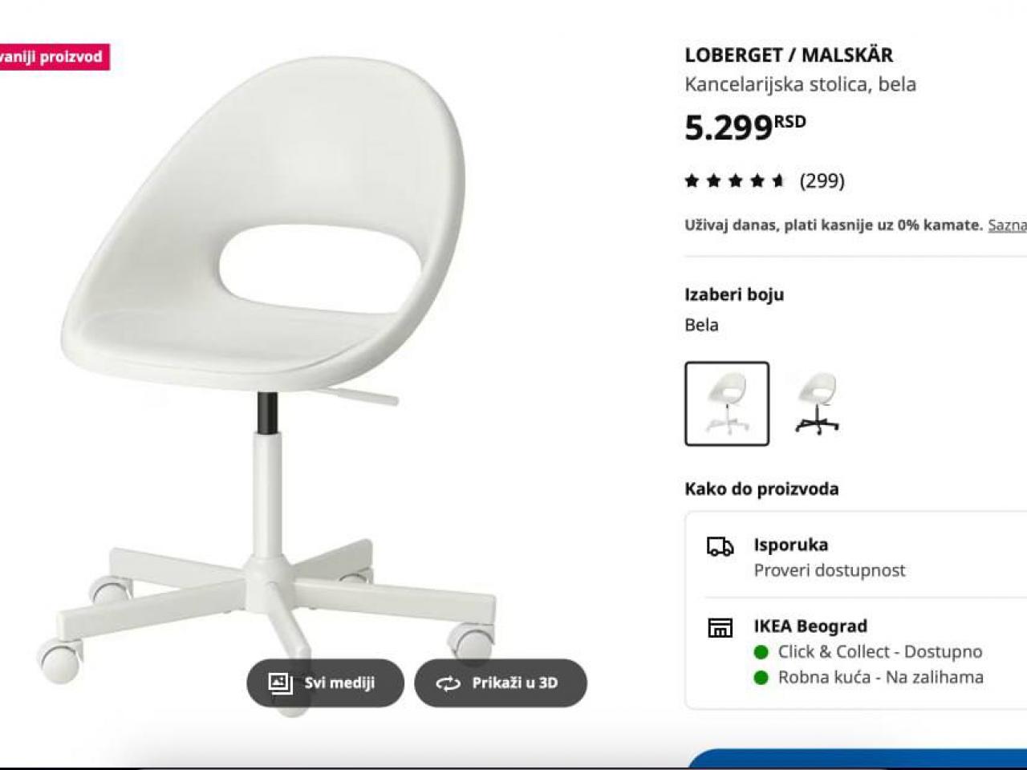Image resolution: width=1027 pixels, height=770 pixels.
Task: Click the (299) review count
Action: click(822, 180)
